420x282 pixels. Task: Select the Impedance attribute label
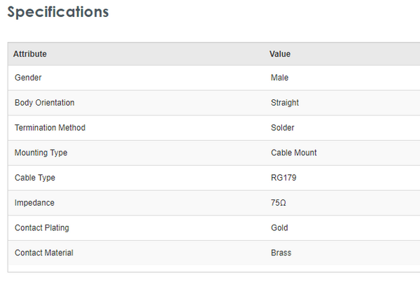[34, 203]
